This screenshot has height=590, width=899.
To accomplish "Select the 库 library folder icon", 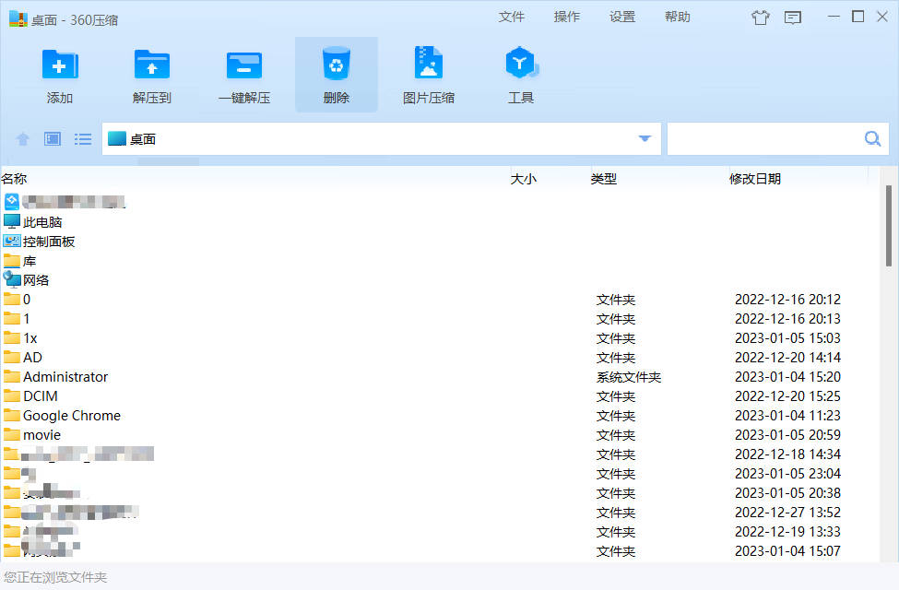I will (12, 260).
